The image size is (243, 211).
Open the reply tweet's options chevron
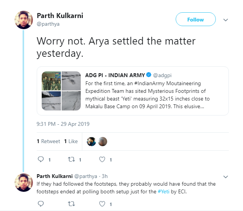tap(226, 177)
